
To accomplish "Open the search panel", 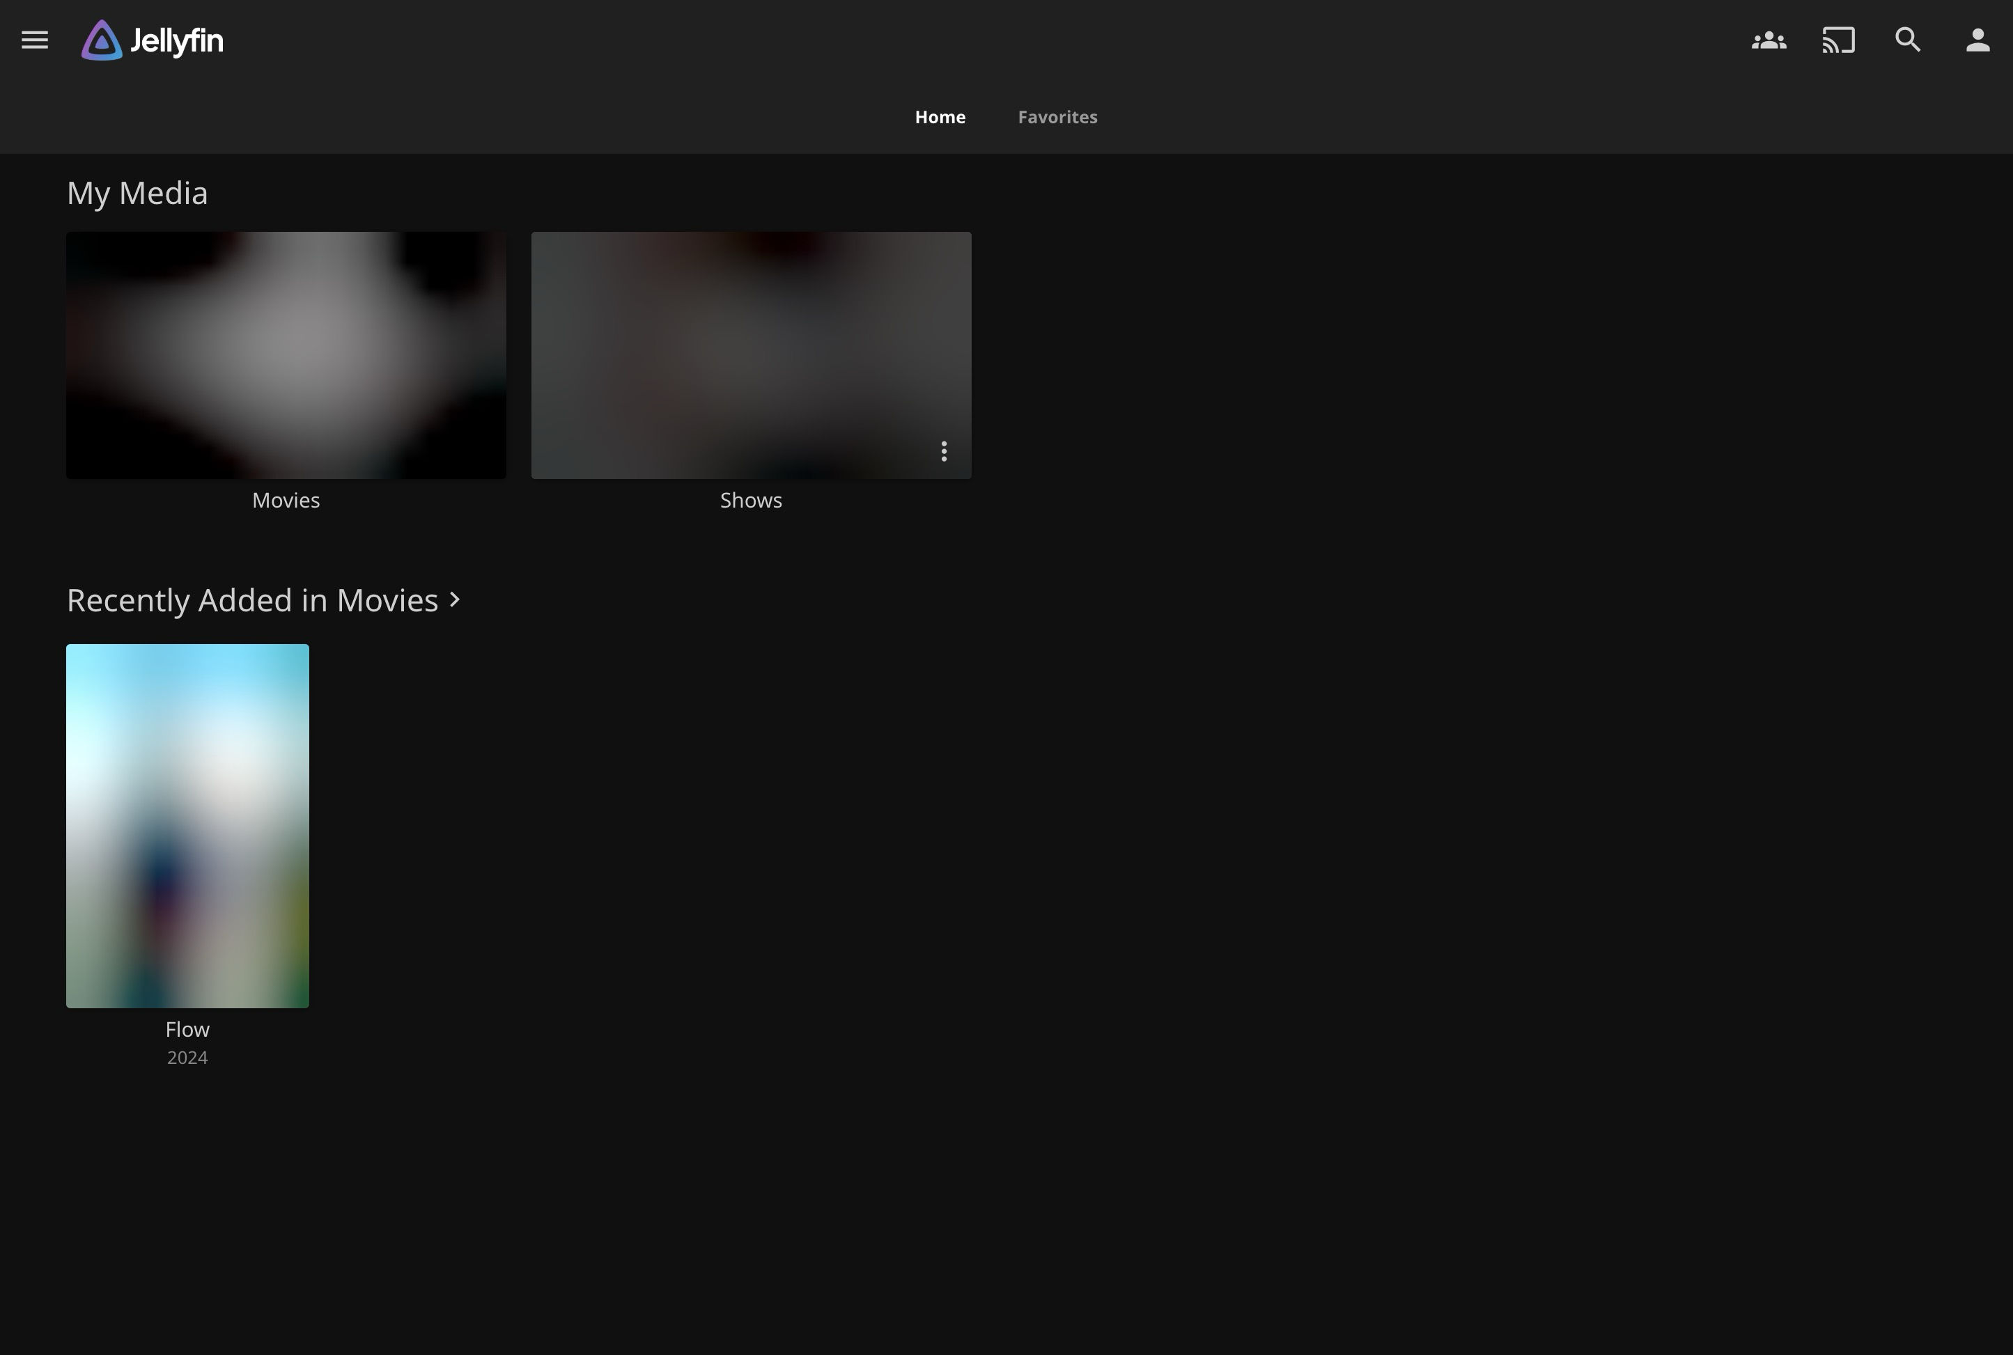I will pyautogui.click(x=1908, y=39).
